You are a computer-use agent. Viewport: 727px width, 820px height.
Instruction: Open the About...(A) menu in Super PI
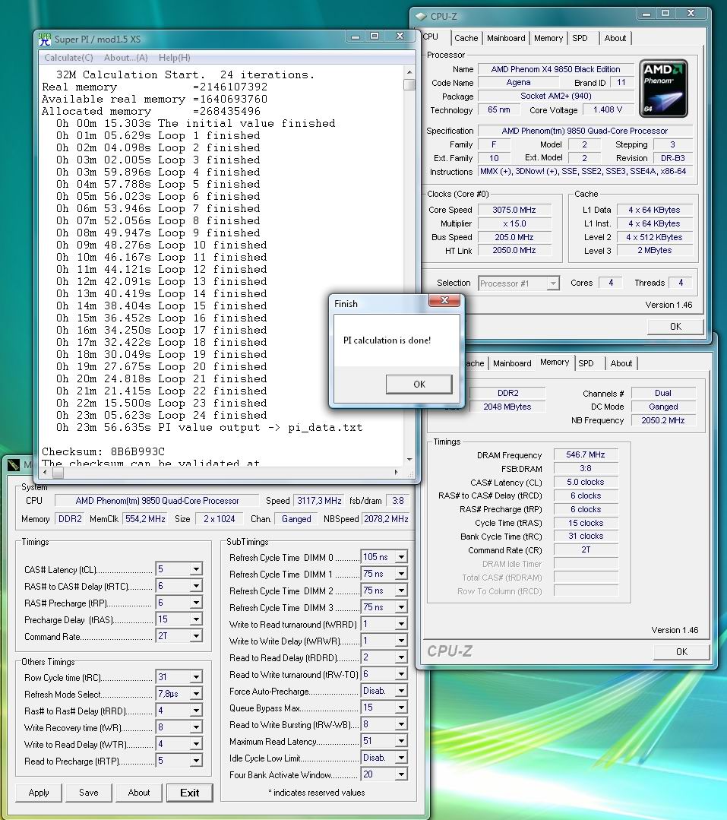coord(125,58)
